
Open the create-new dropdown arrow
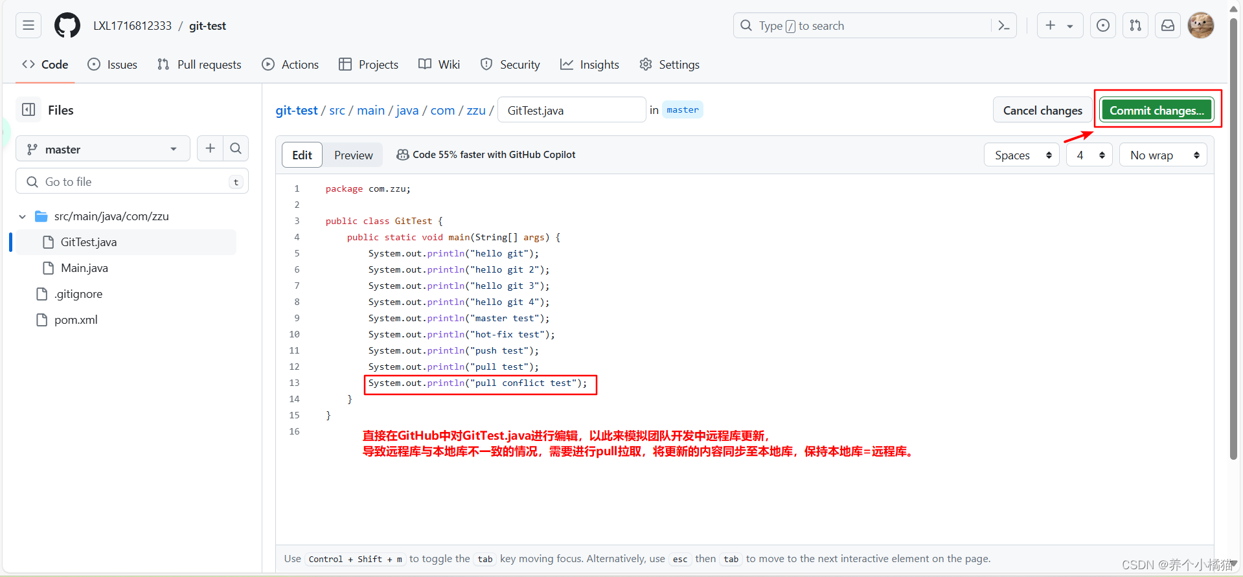(x=1071, y=26)
